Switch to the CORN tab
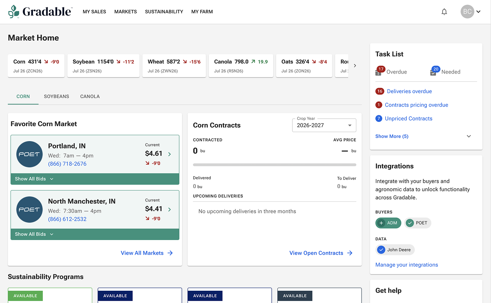491x303 pixels. tap(23, 96)
